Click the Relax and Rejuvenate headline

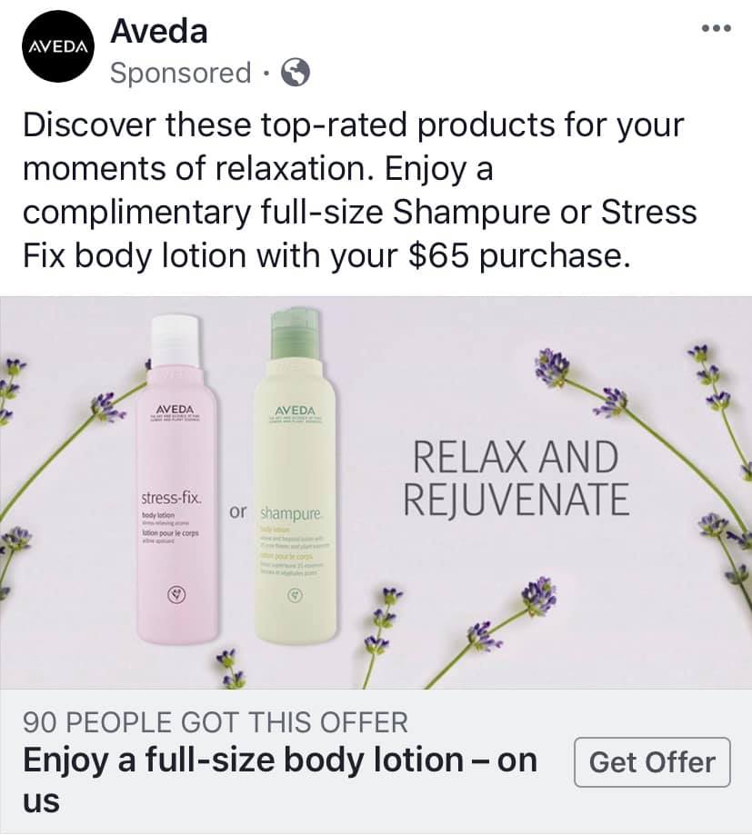point(516,478)
